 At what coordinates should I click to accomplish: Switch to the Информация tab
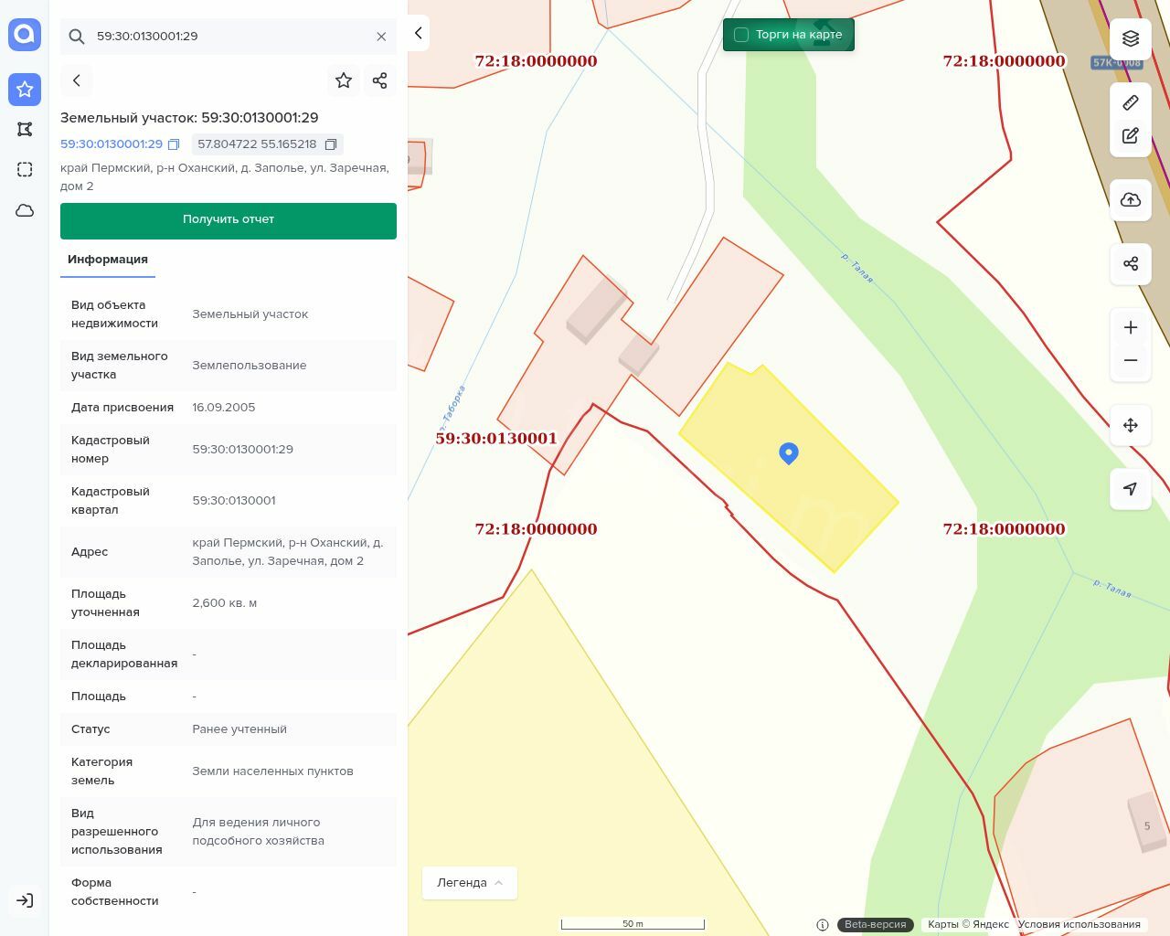tap(108, 260)
